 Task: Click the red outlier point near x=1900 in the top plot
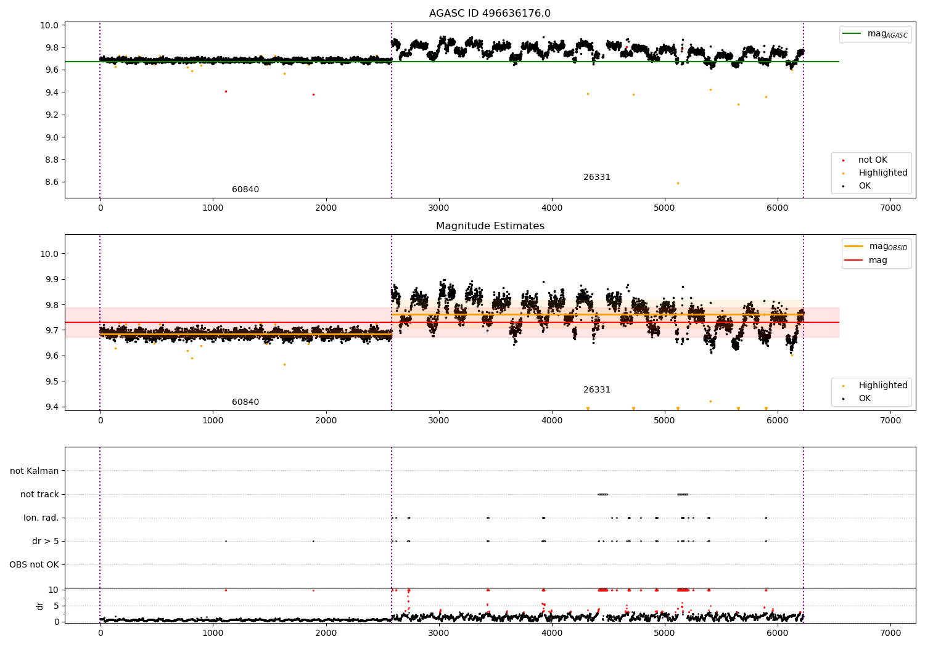point(313,94)
